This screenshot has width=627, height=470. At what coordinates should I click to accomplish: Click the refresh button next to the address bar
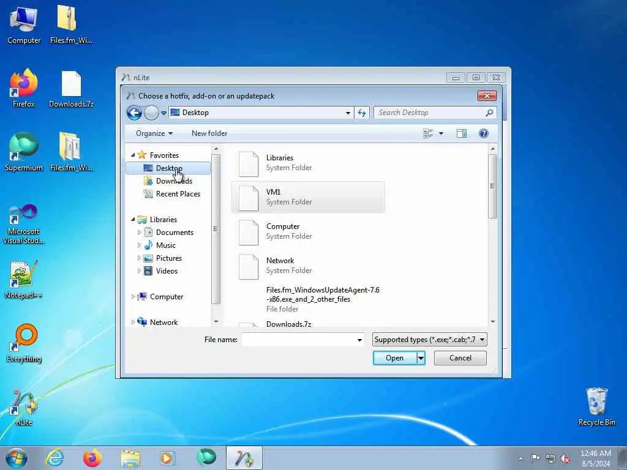coord(362,113)
